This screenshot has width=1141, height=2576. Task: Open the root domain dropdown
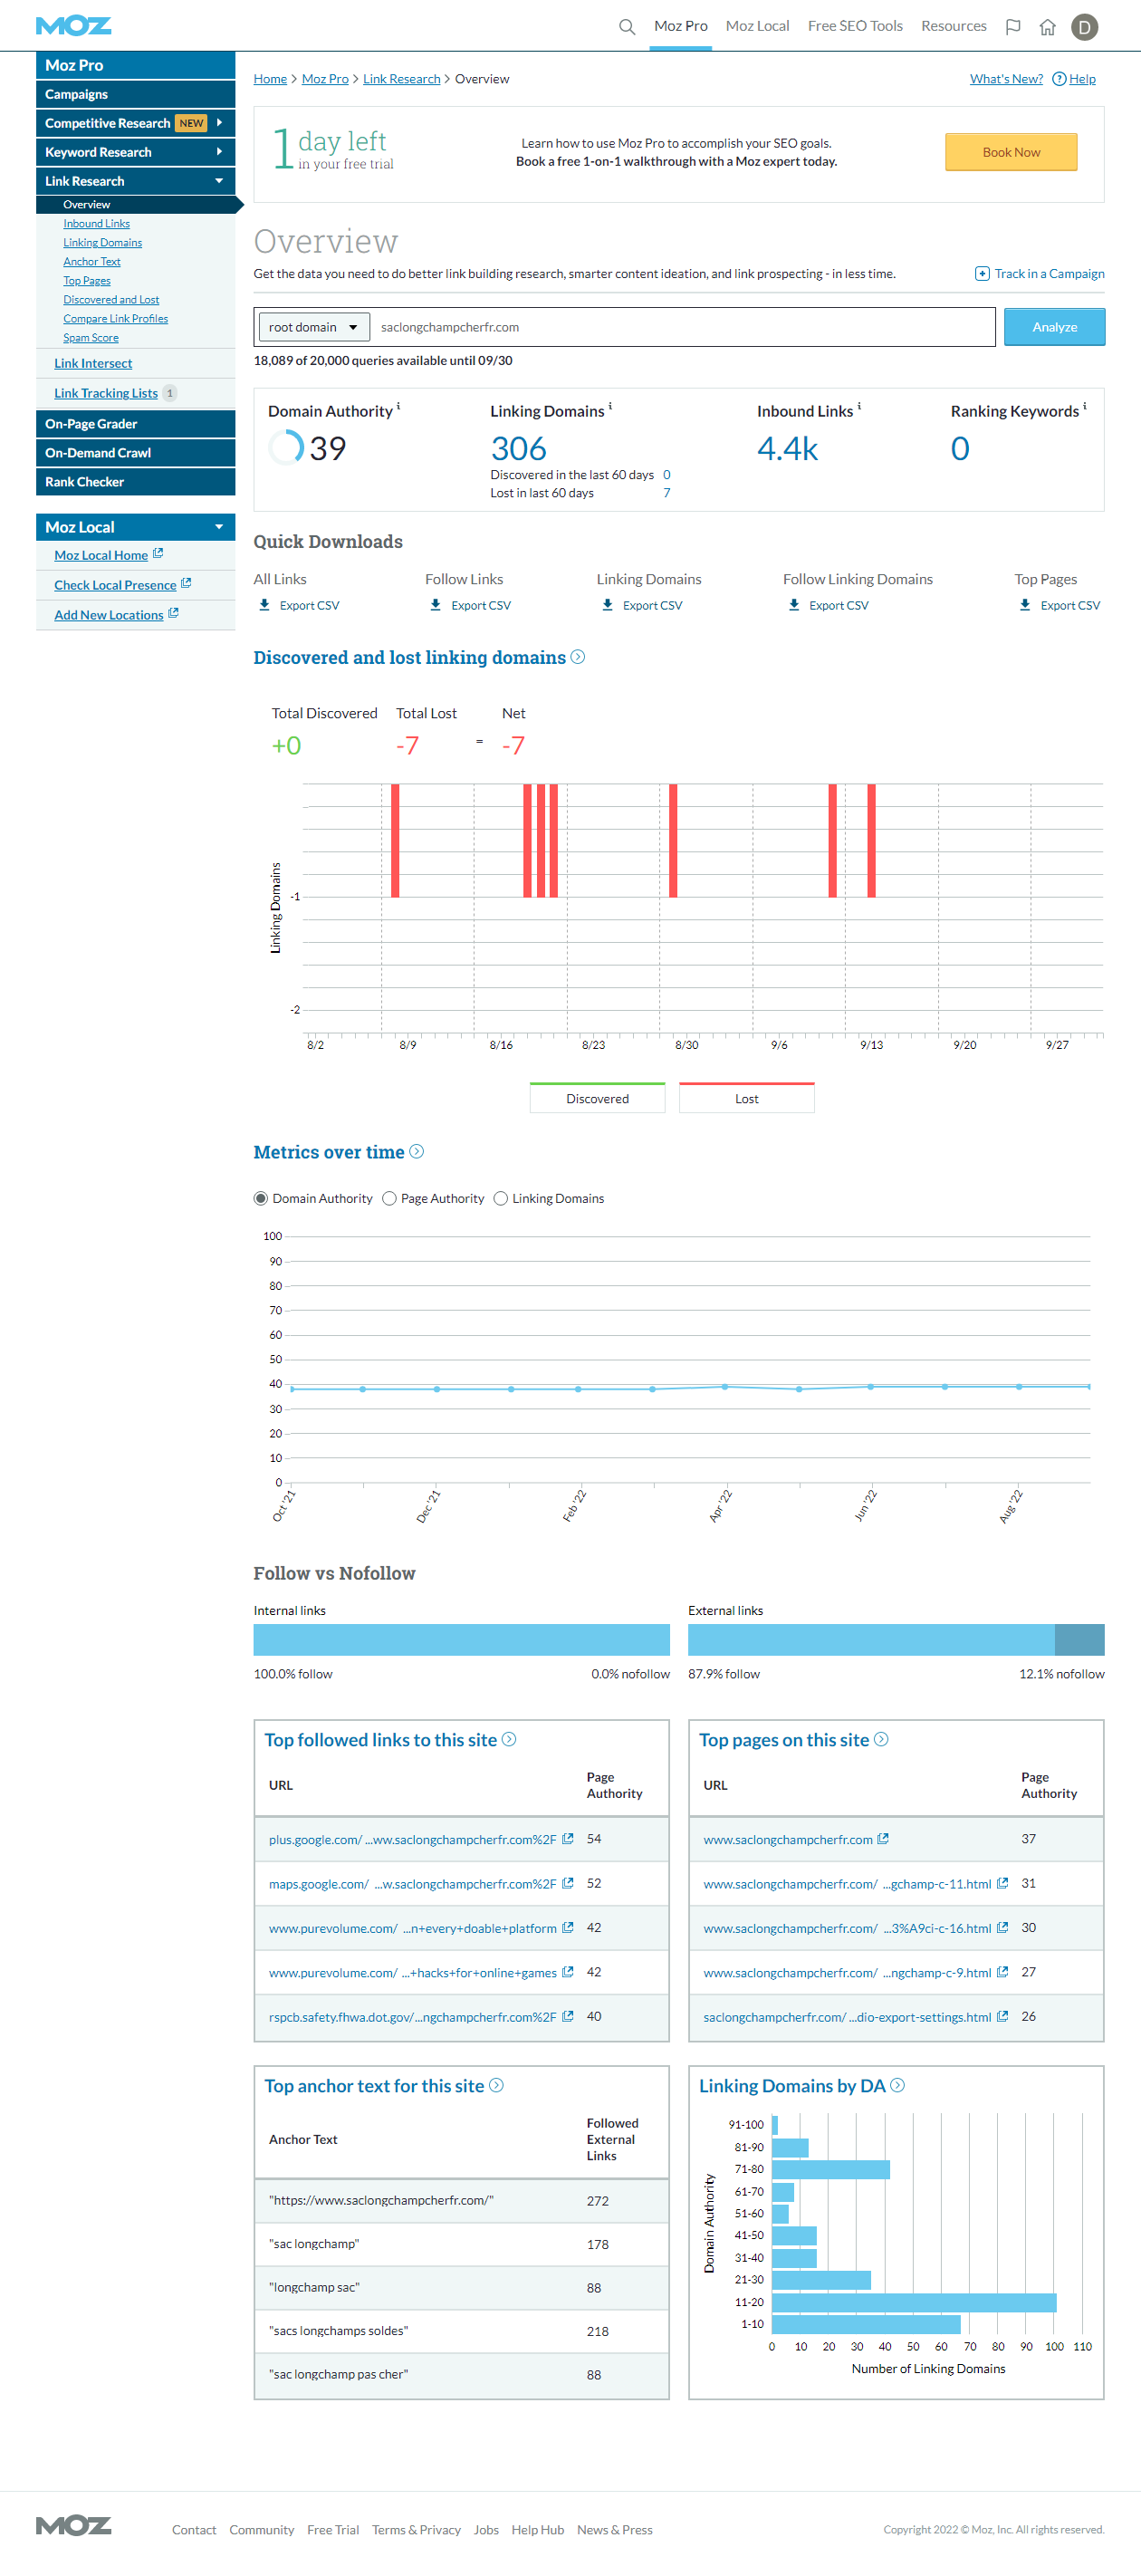pos(314,327)
